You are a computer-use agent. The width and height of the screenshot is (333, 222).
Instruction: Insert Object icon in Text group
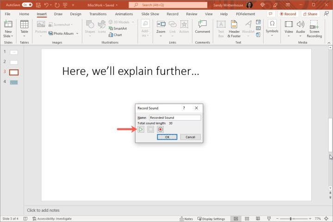click(258, 35)
